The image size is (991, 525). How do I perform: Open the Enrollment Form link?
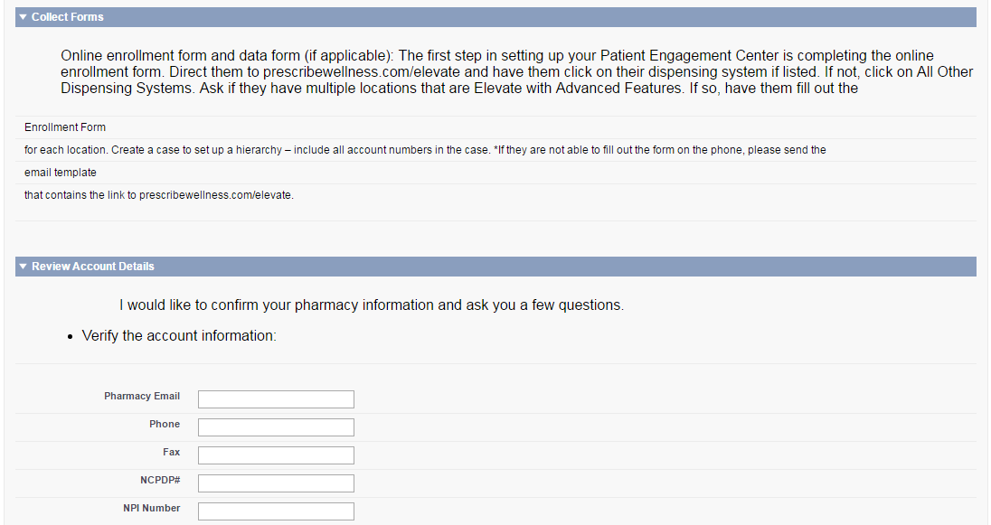point(65,127)
